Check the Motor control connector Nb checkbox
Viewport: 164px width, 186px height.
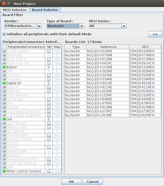(x=49, y=171)
